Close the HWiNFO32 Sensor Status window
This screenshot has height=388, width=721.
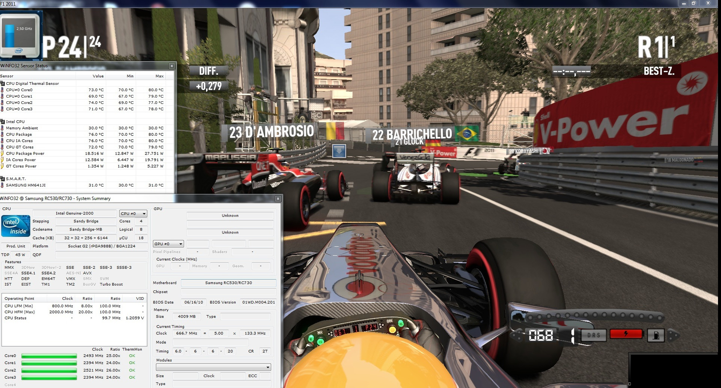tap(172, 66)
